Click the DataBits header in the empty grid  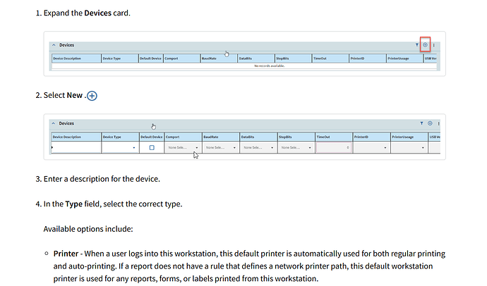click(256, 58)
